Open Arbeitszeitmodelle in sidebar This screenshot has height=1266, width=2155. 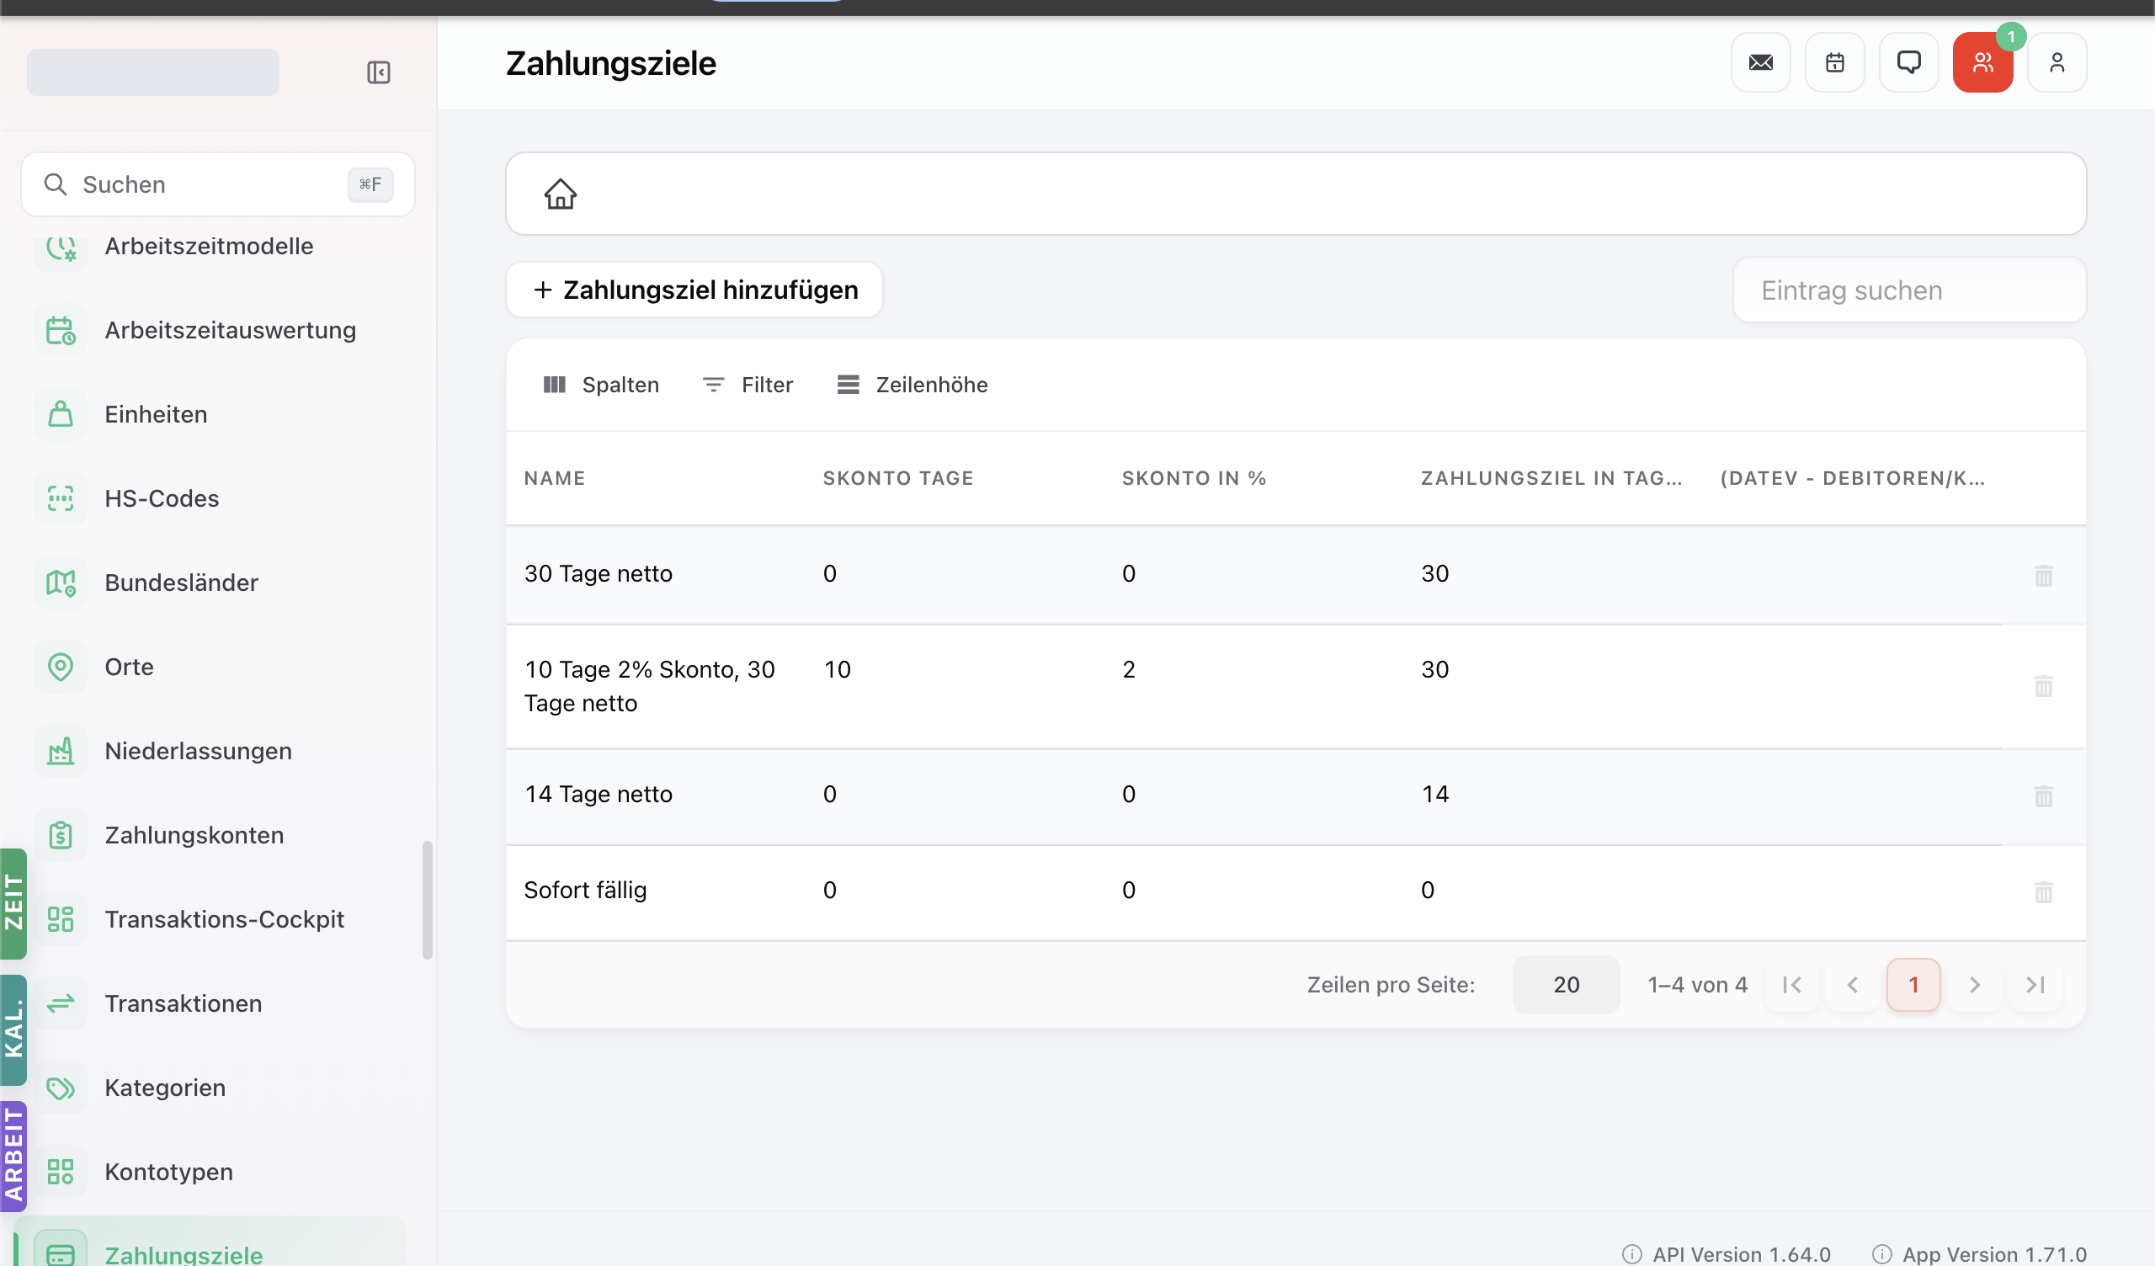click(210, 247)
